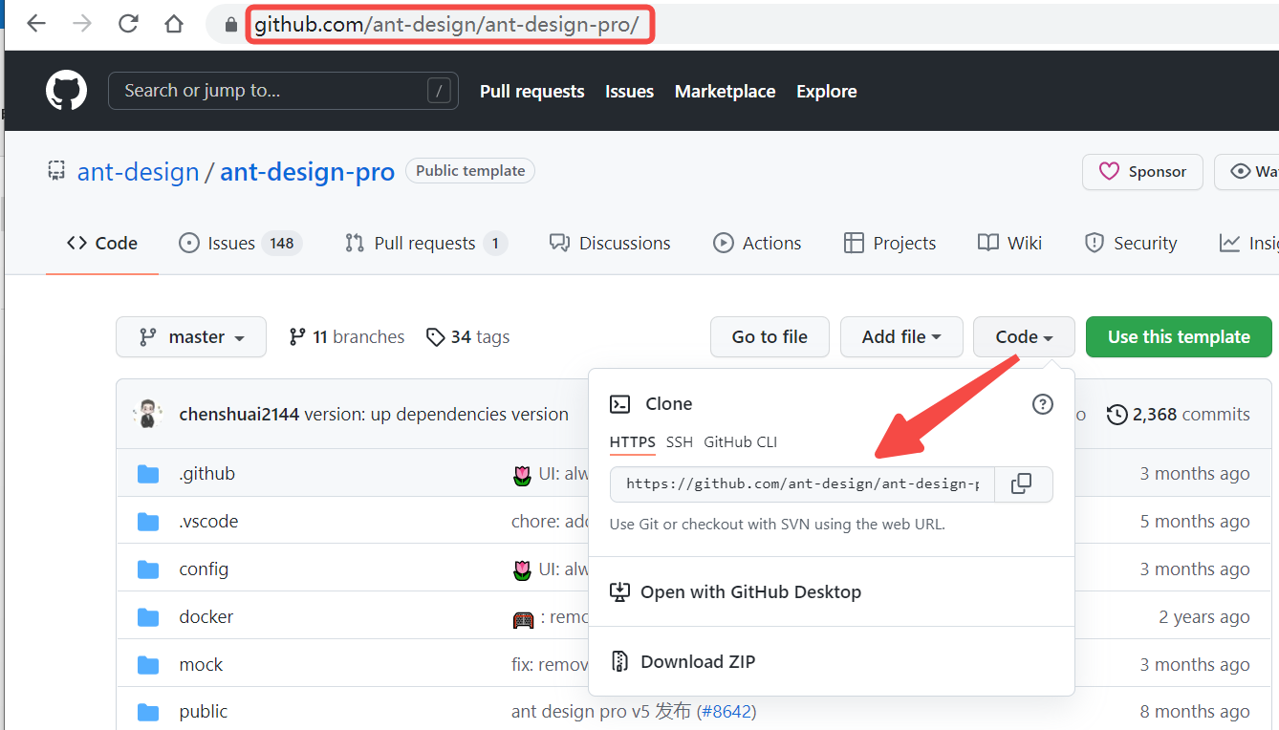This screenshot has width=1279, height=730.
Task: Open GitHub homepage via Octocat logo
Action: 67,91
